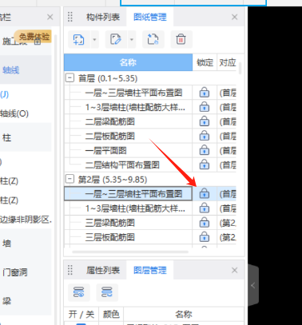Open the 门窗洞 category in navigation sidebar
The height and width of the screenshot is (325, 302).
26,272
